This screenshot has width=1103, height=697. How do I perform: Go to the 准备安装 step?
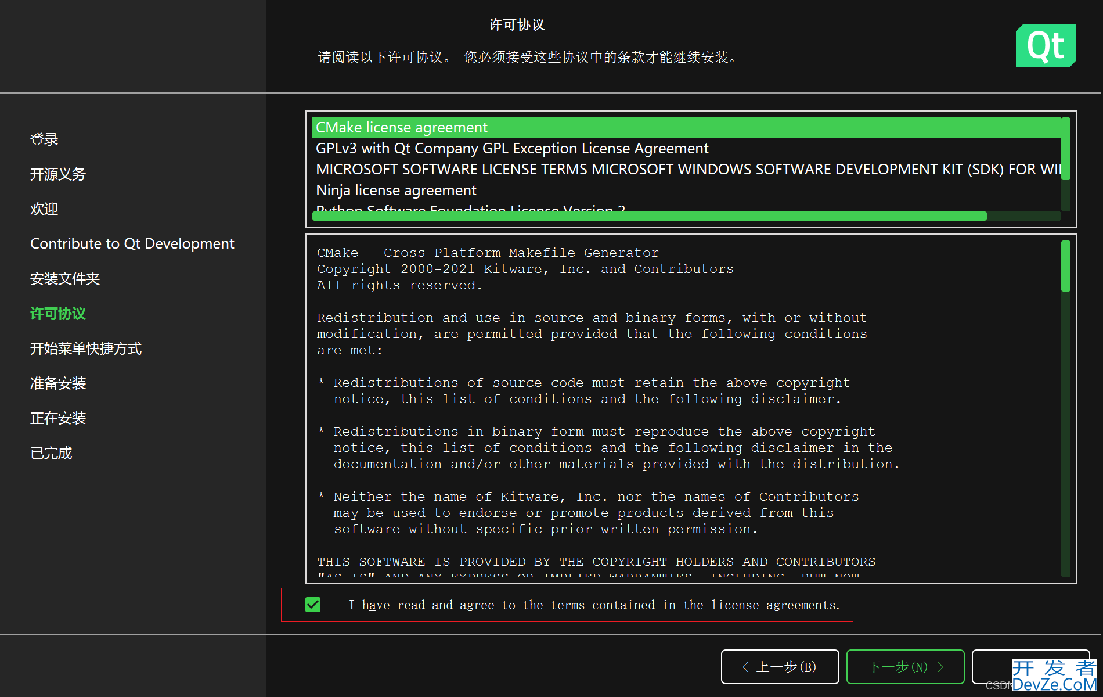click(x=58, y=383)
